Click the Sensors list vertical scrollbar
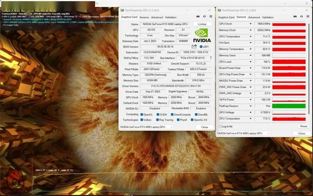The width and height of the screenshot is (313, 196). click(x=308, y=70)
